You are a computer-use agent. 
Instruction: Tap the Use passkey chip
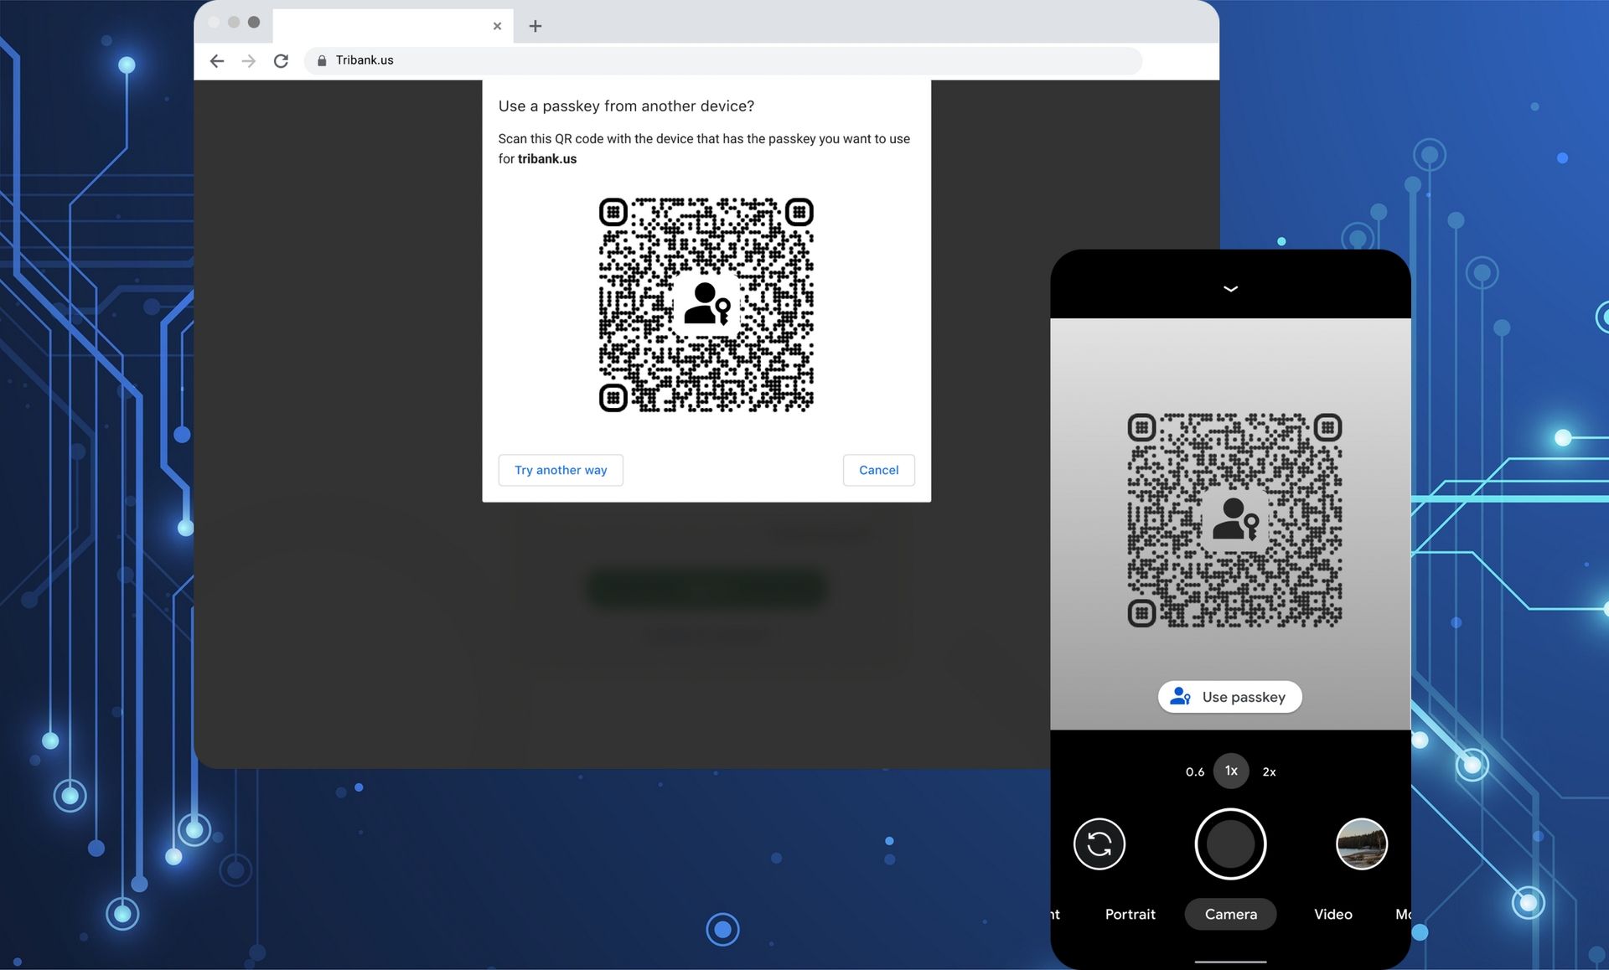(x=1229, y=696)
